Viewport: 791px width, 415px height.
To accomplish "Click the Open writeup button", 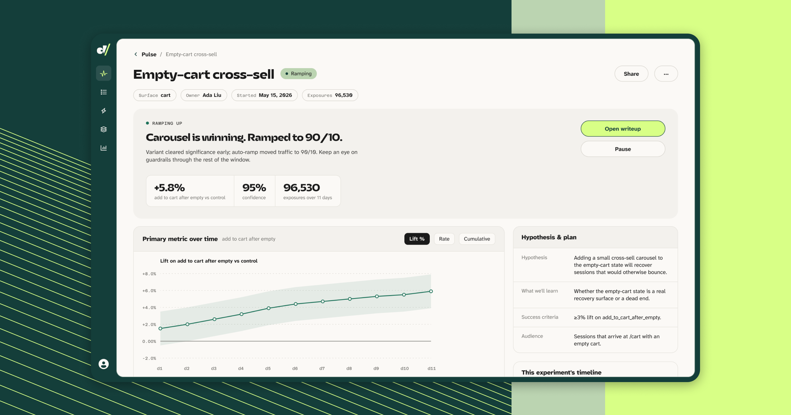I will 623,129.
